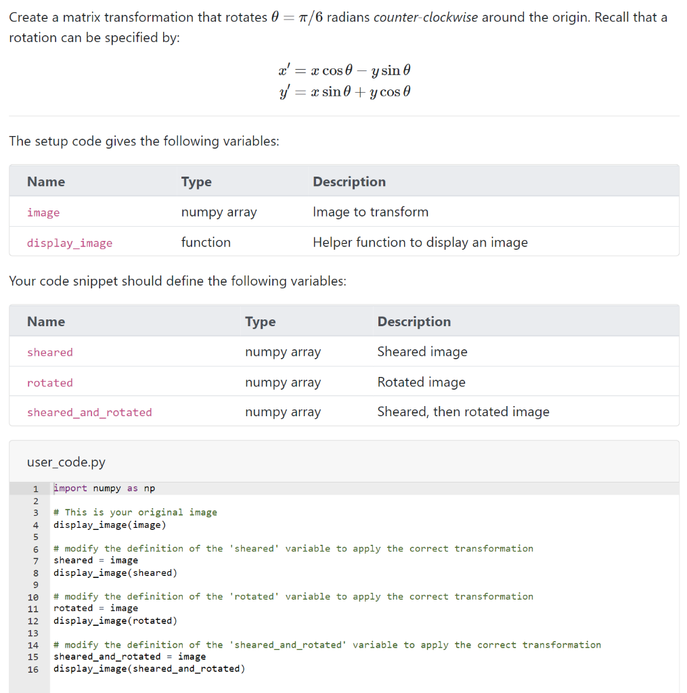This screenshot has height=693, width=687.
Task: Click the Sheared, then rotated image description
Action: (463, 411)
